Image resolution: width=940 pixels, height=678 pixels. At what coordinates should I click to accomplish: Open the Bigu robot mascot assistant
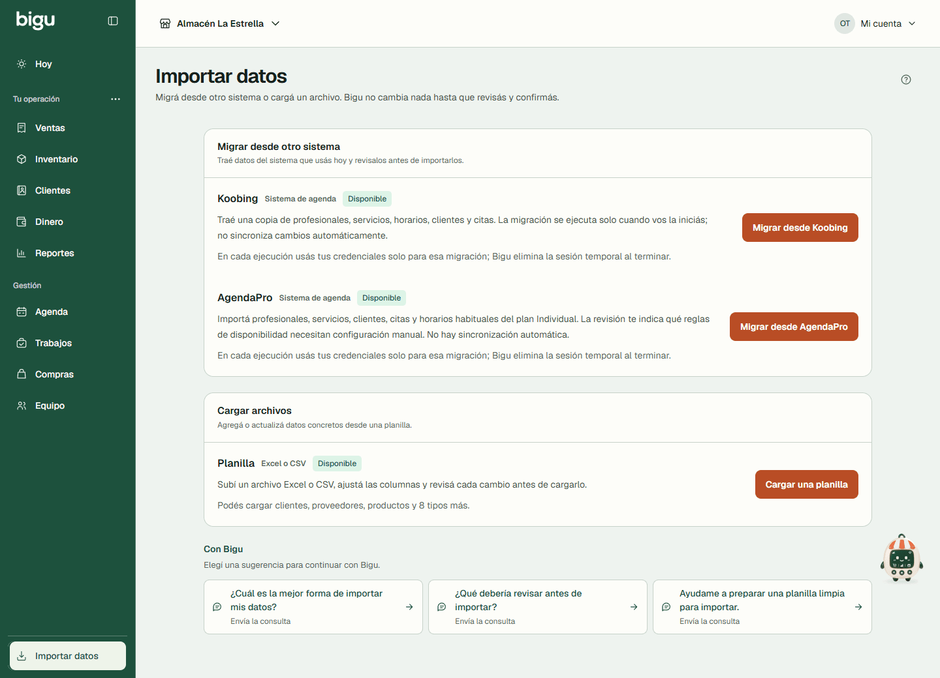click(x=901, y=559)
